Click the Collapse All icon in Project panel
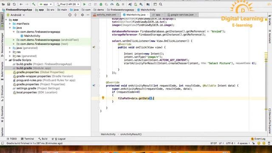 coord(76,15)
